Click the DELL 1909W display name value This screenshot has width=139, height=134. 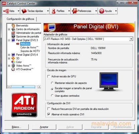click(98, 48)
